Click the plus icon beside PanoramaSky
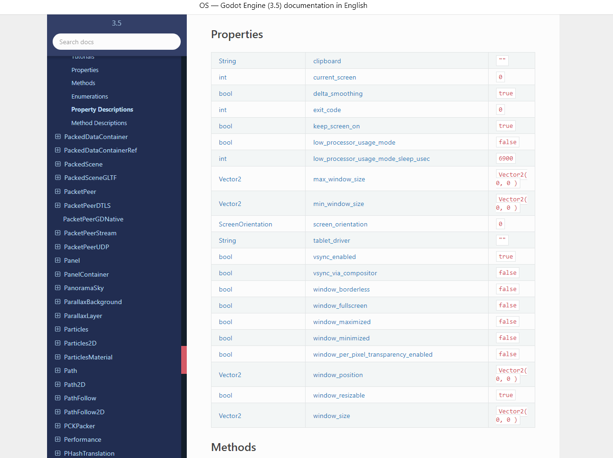 58,288
